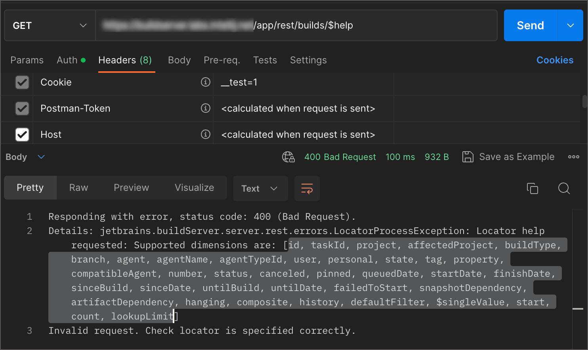
Task: Collapse the Body response section
Action: pyautogui.click(x=41, y=157)
